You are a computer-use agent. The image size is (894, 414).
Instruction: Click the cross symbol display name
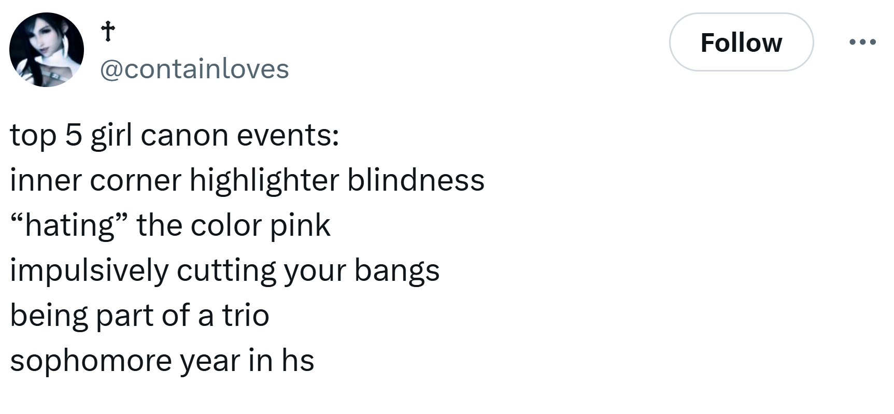pos(107,33)
